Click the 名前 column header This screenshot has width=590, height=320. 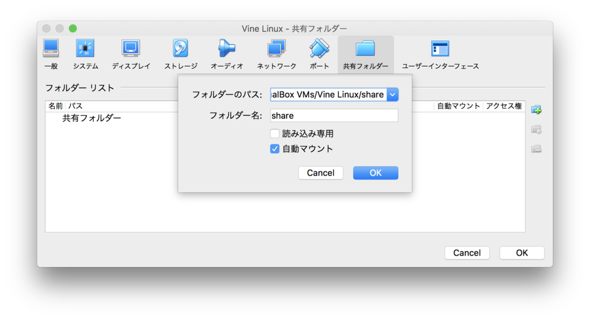pos(56,106)
